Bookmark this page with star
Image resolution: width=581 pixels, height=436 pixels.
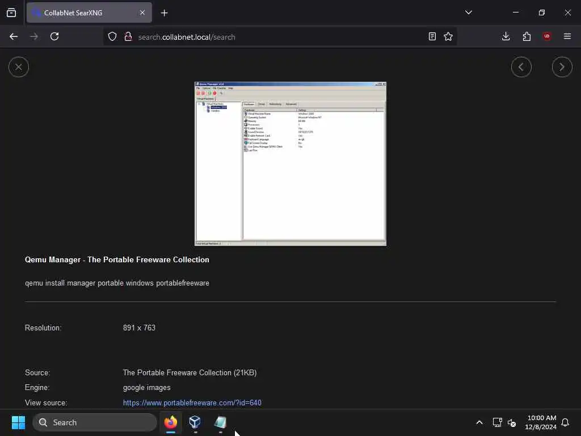click(448, 36)
